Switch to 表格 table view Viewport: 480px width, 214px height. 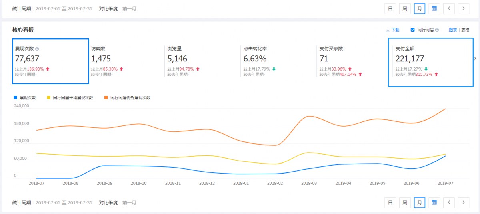tap(465, 30)
